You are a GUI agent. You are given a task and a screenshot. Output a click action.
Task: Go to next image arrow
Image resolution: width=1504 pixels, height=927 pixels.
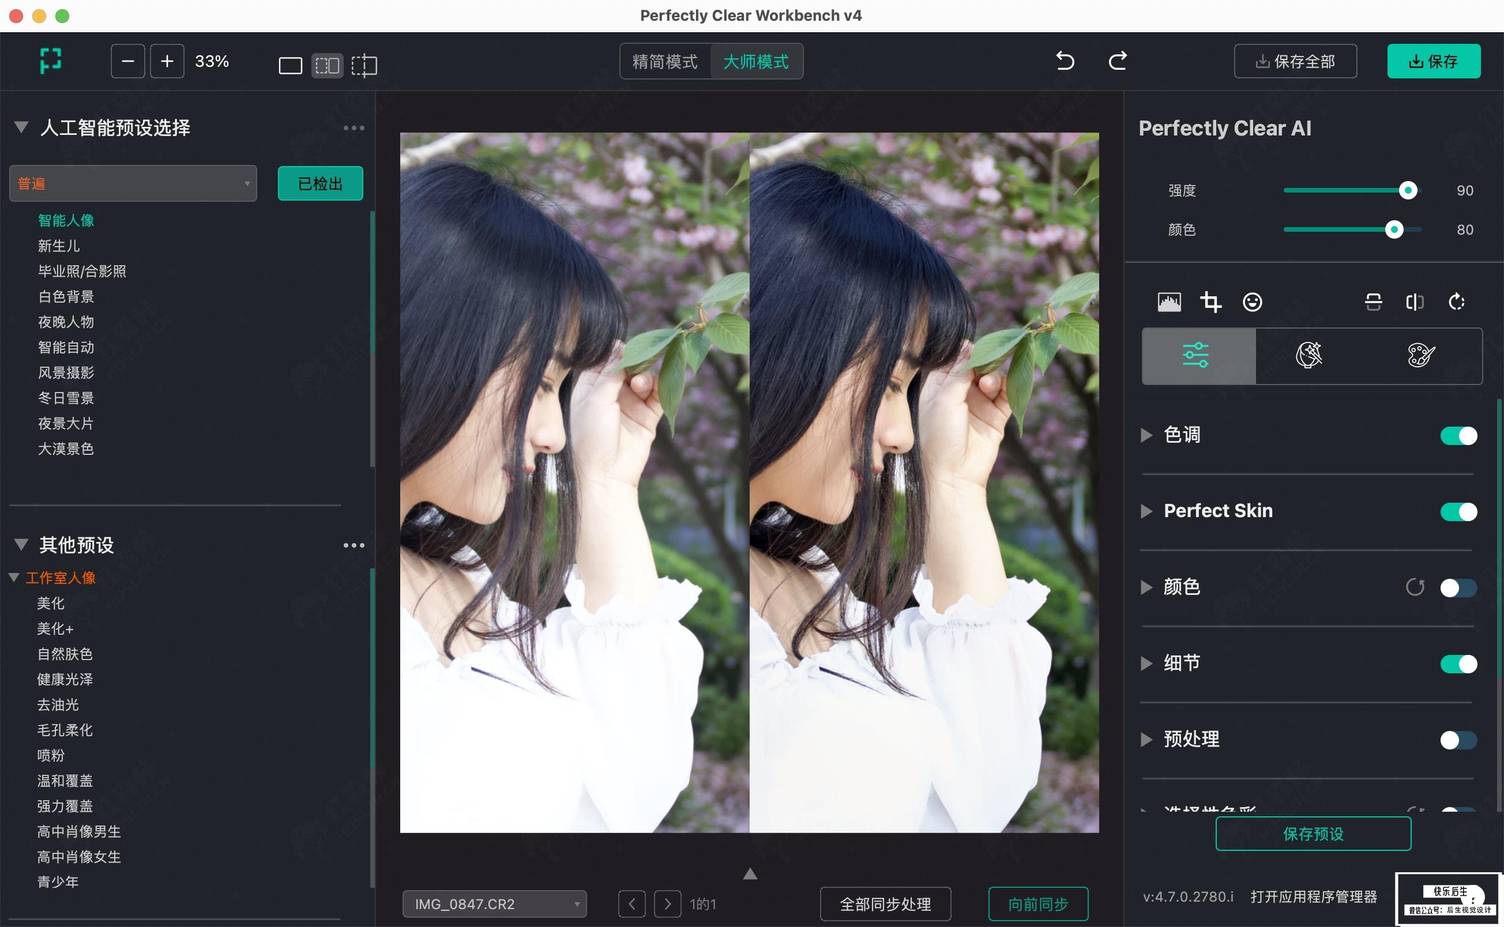tap(667, 904)
